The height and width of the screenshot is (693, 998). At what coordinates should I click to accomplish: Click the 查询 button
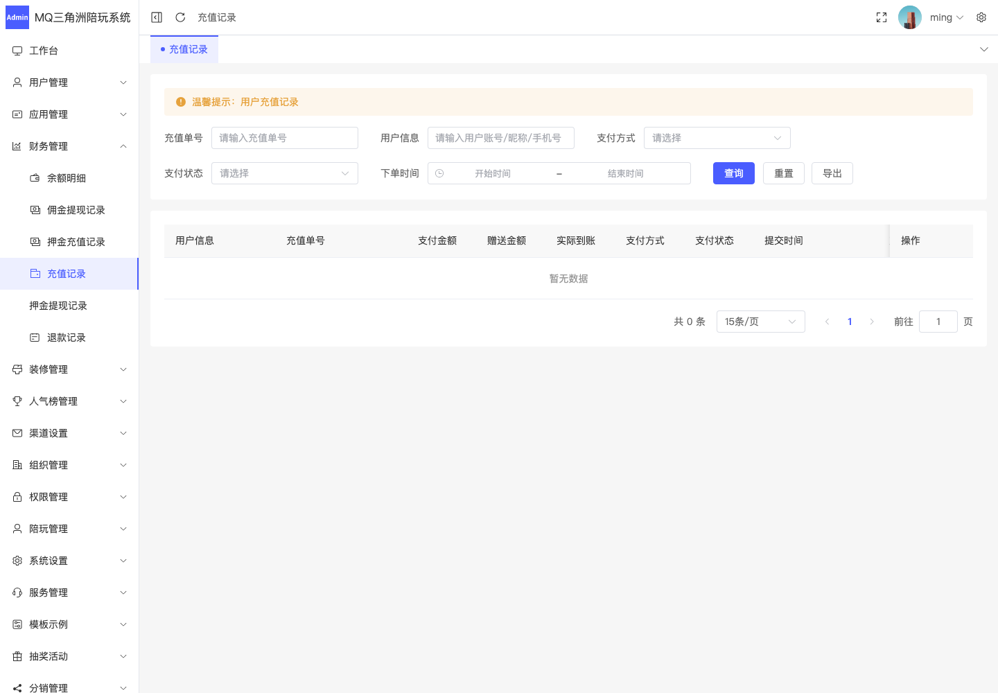(x=734, y=173)
